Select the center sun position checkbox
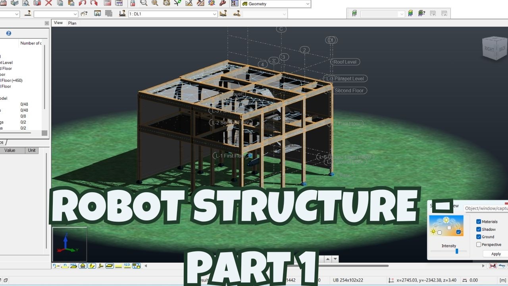 tap(449, 228)
